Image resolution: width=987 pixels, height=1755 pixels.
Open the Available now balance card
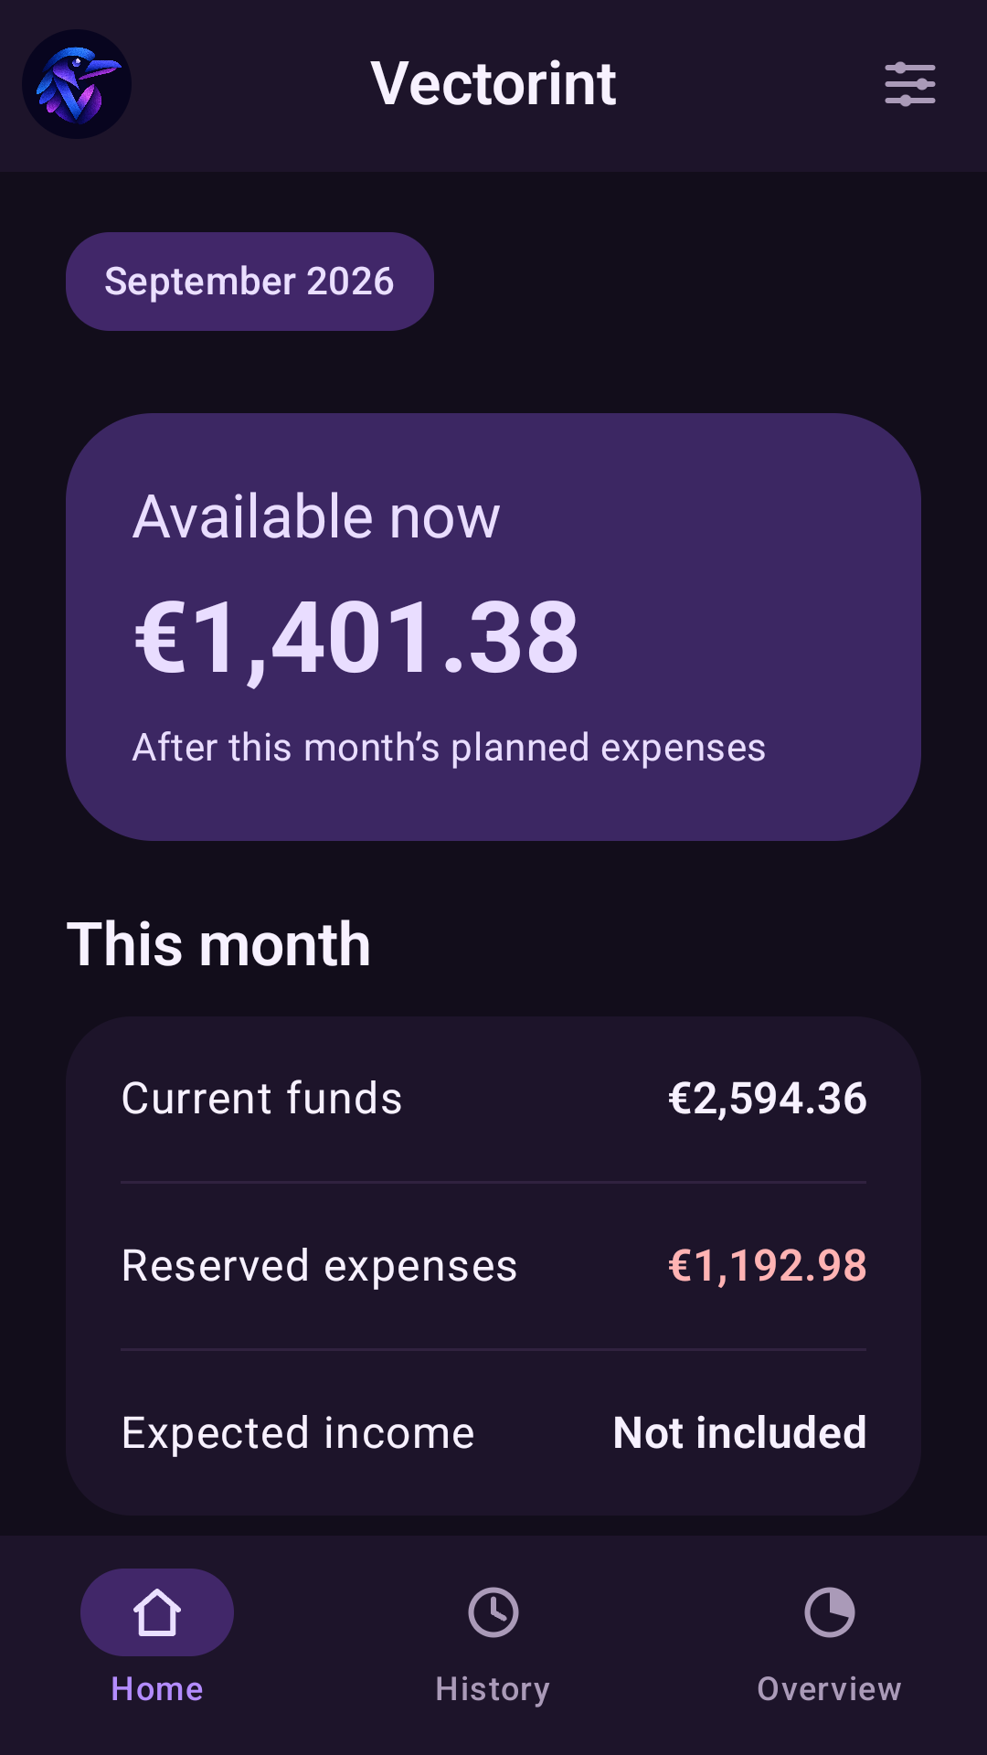pyautogui.click(x=493, y=627)
